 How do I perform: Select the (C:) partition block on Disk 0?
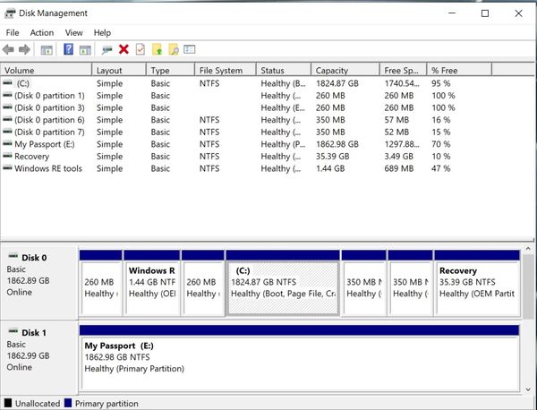point(283,286)
